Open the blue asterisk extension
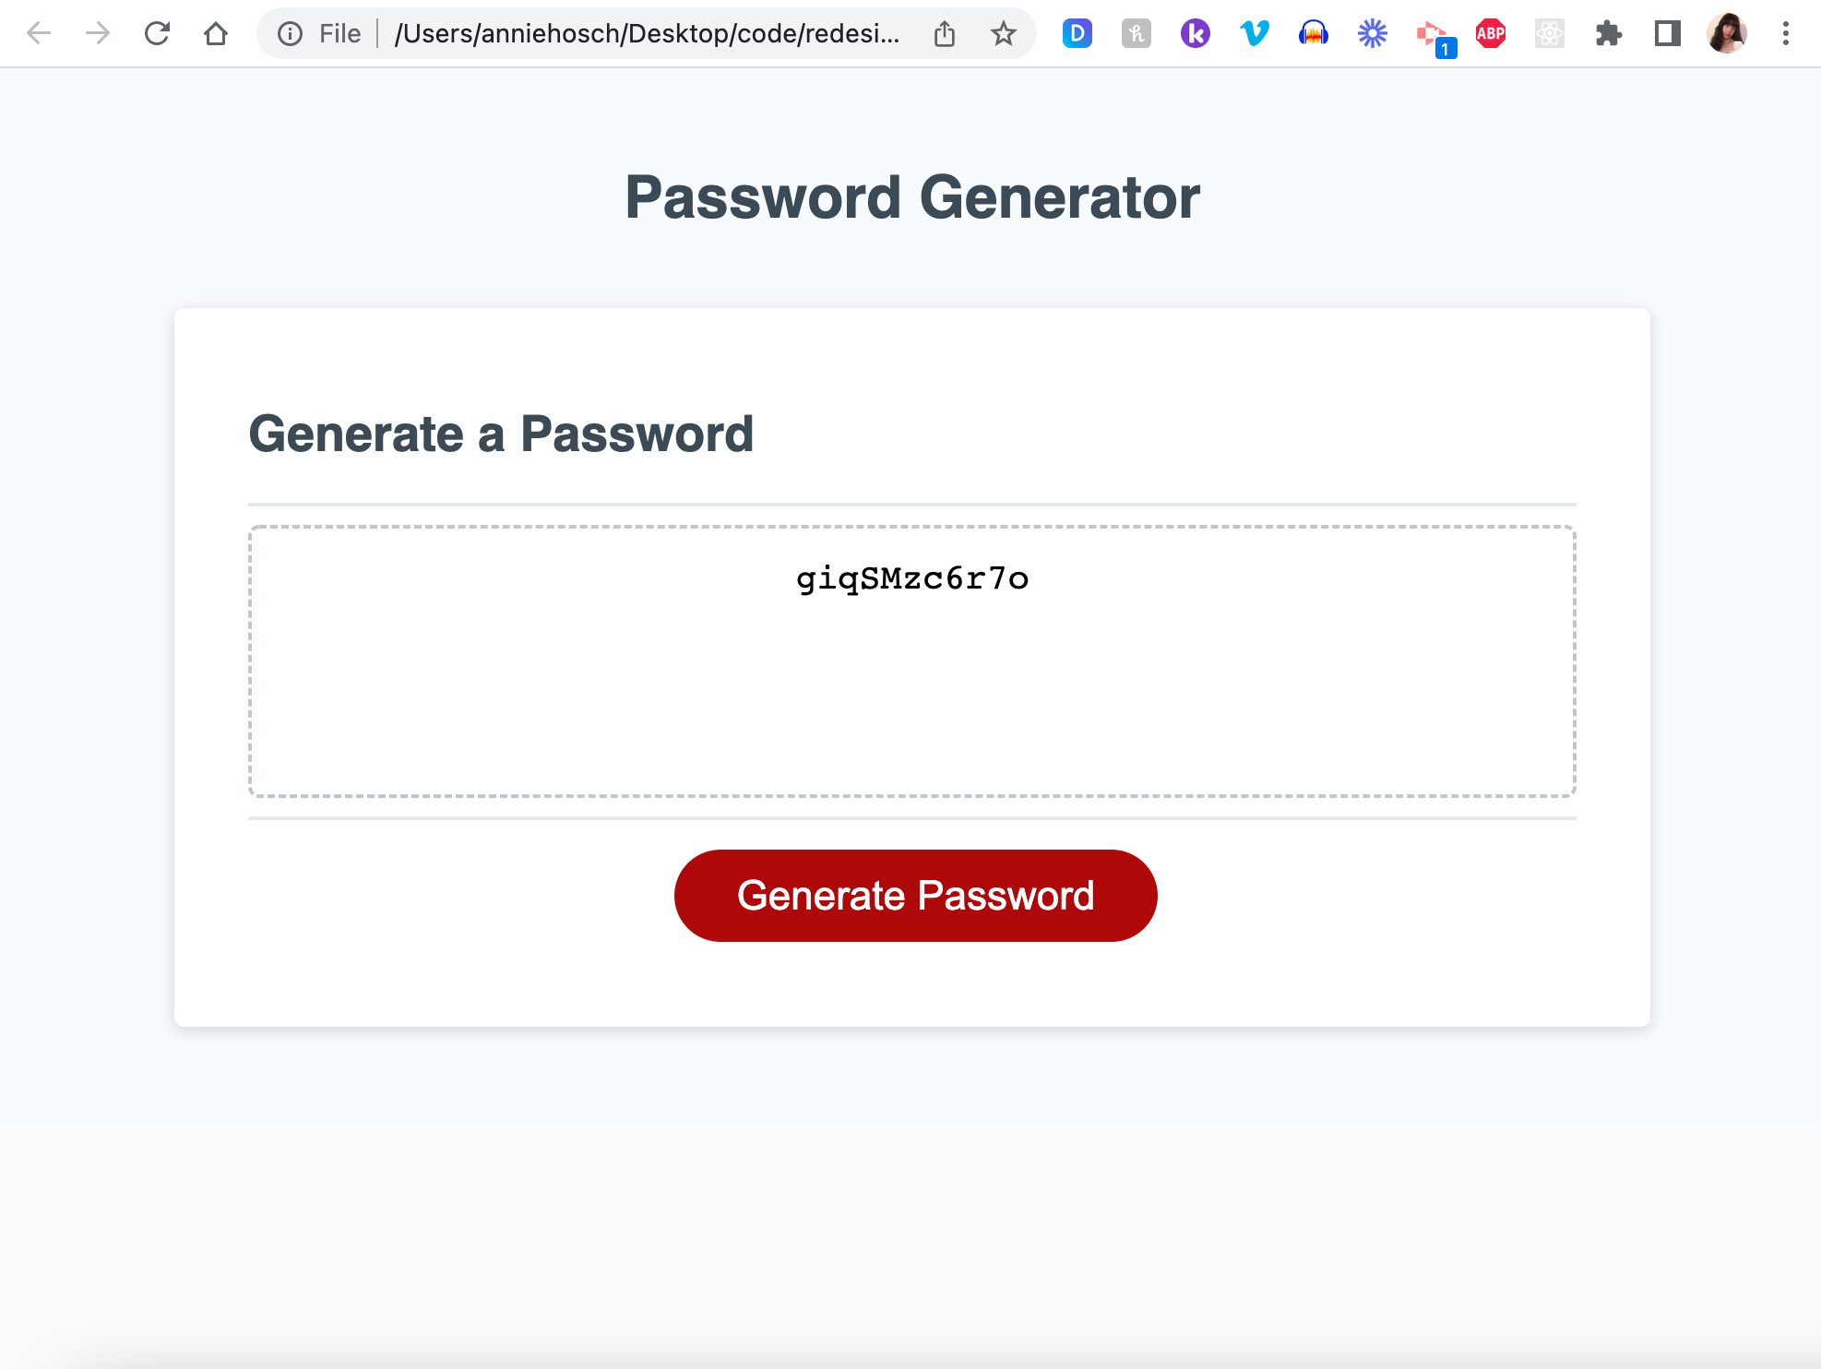The image size is (1821, 1369). pyautogui.click(x=1372, y=33)
